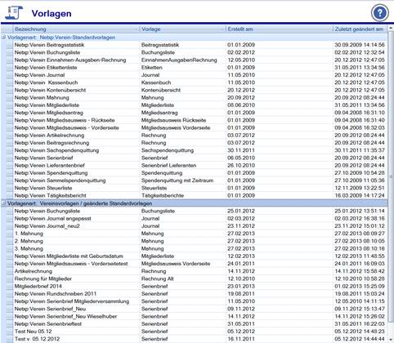Image resolution: width=394 pixels, height=343 pixels.
Task: Click Erstellt am date 08.06.2010
Action: tap(241, 105)
